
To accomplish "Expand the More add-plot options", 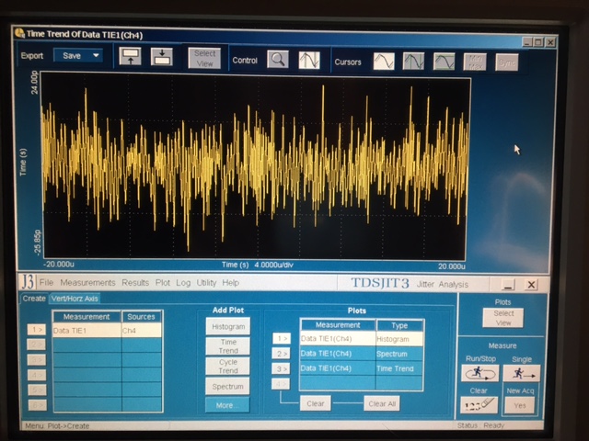I will click(x=226, y=404).
